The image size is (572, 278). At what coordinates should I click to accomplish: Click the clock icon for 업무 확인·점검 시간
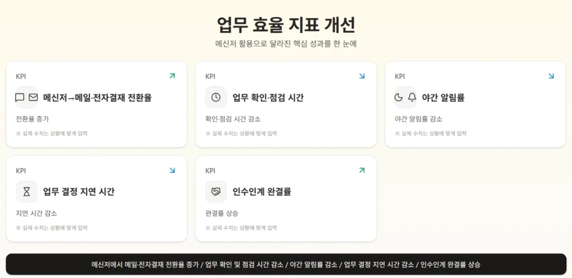[x=216, y=97]
